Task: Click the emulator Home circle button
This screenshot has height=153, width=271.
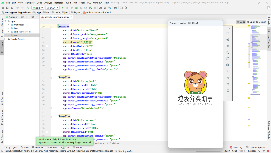Action: click(x=228, y=84)
